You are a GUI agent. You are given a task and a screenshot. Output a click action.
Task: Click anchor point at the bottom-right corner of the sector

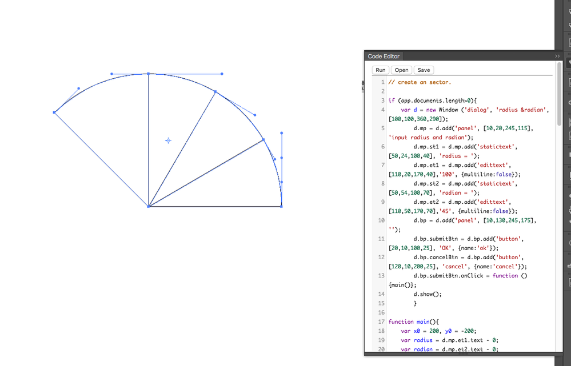281,206
